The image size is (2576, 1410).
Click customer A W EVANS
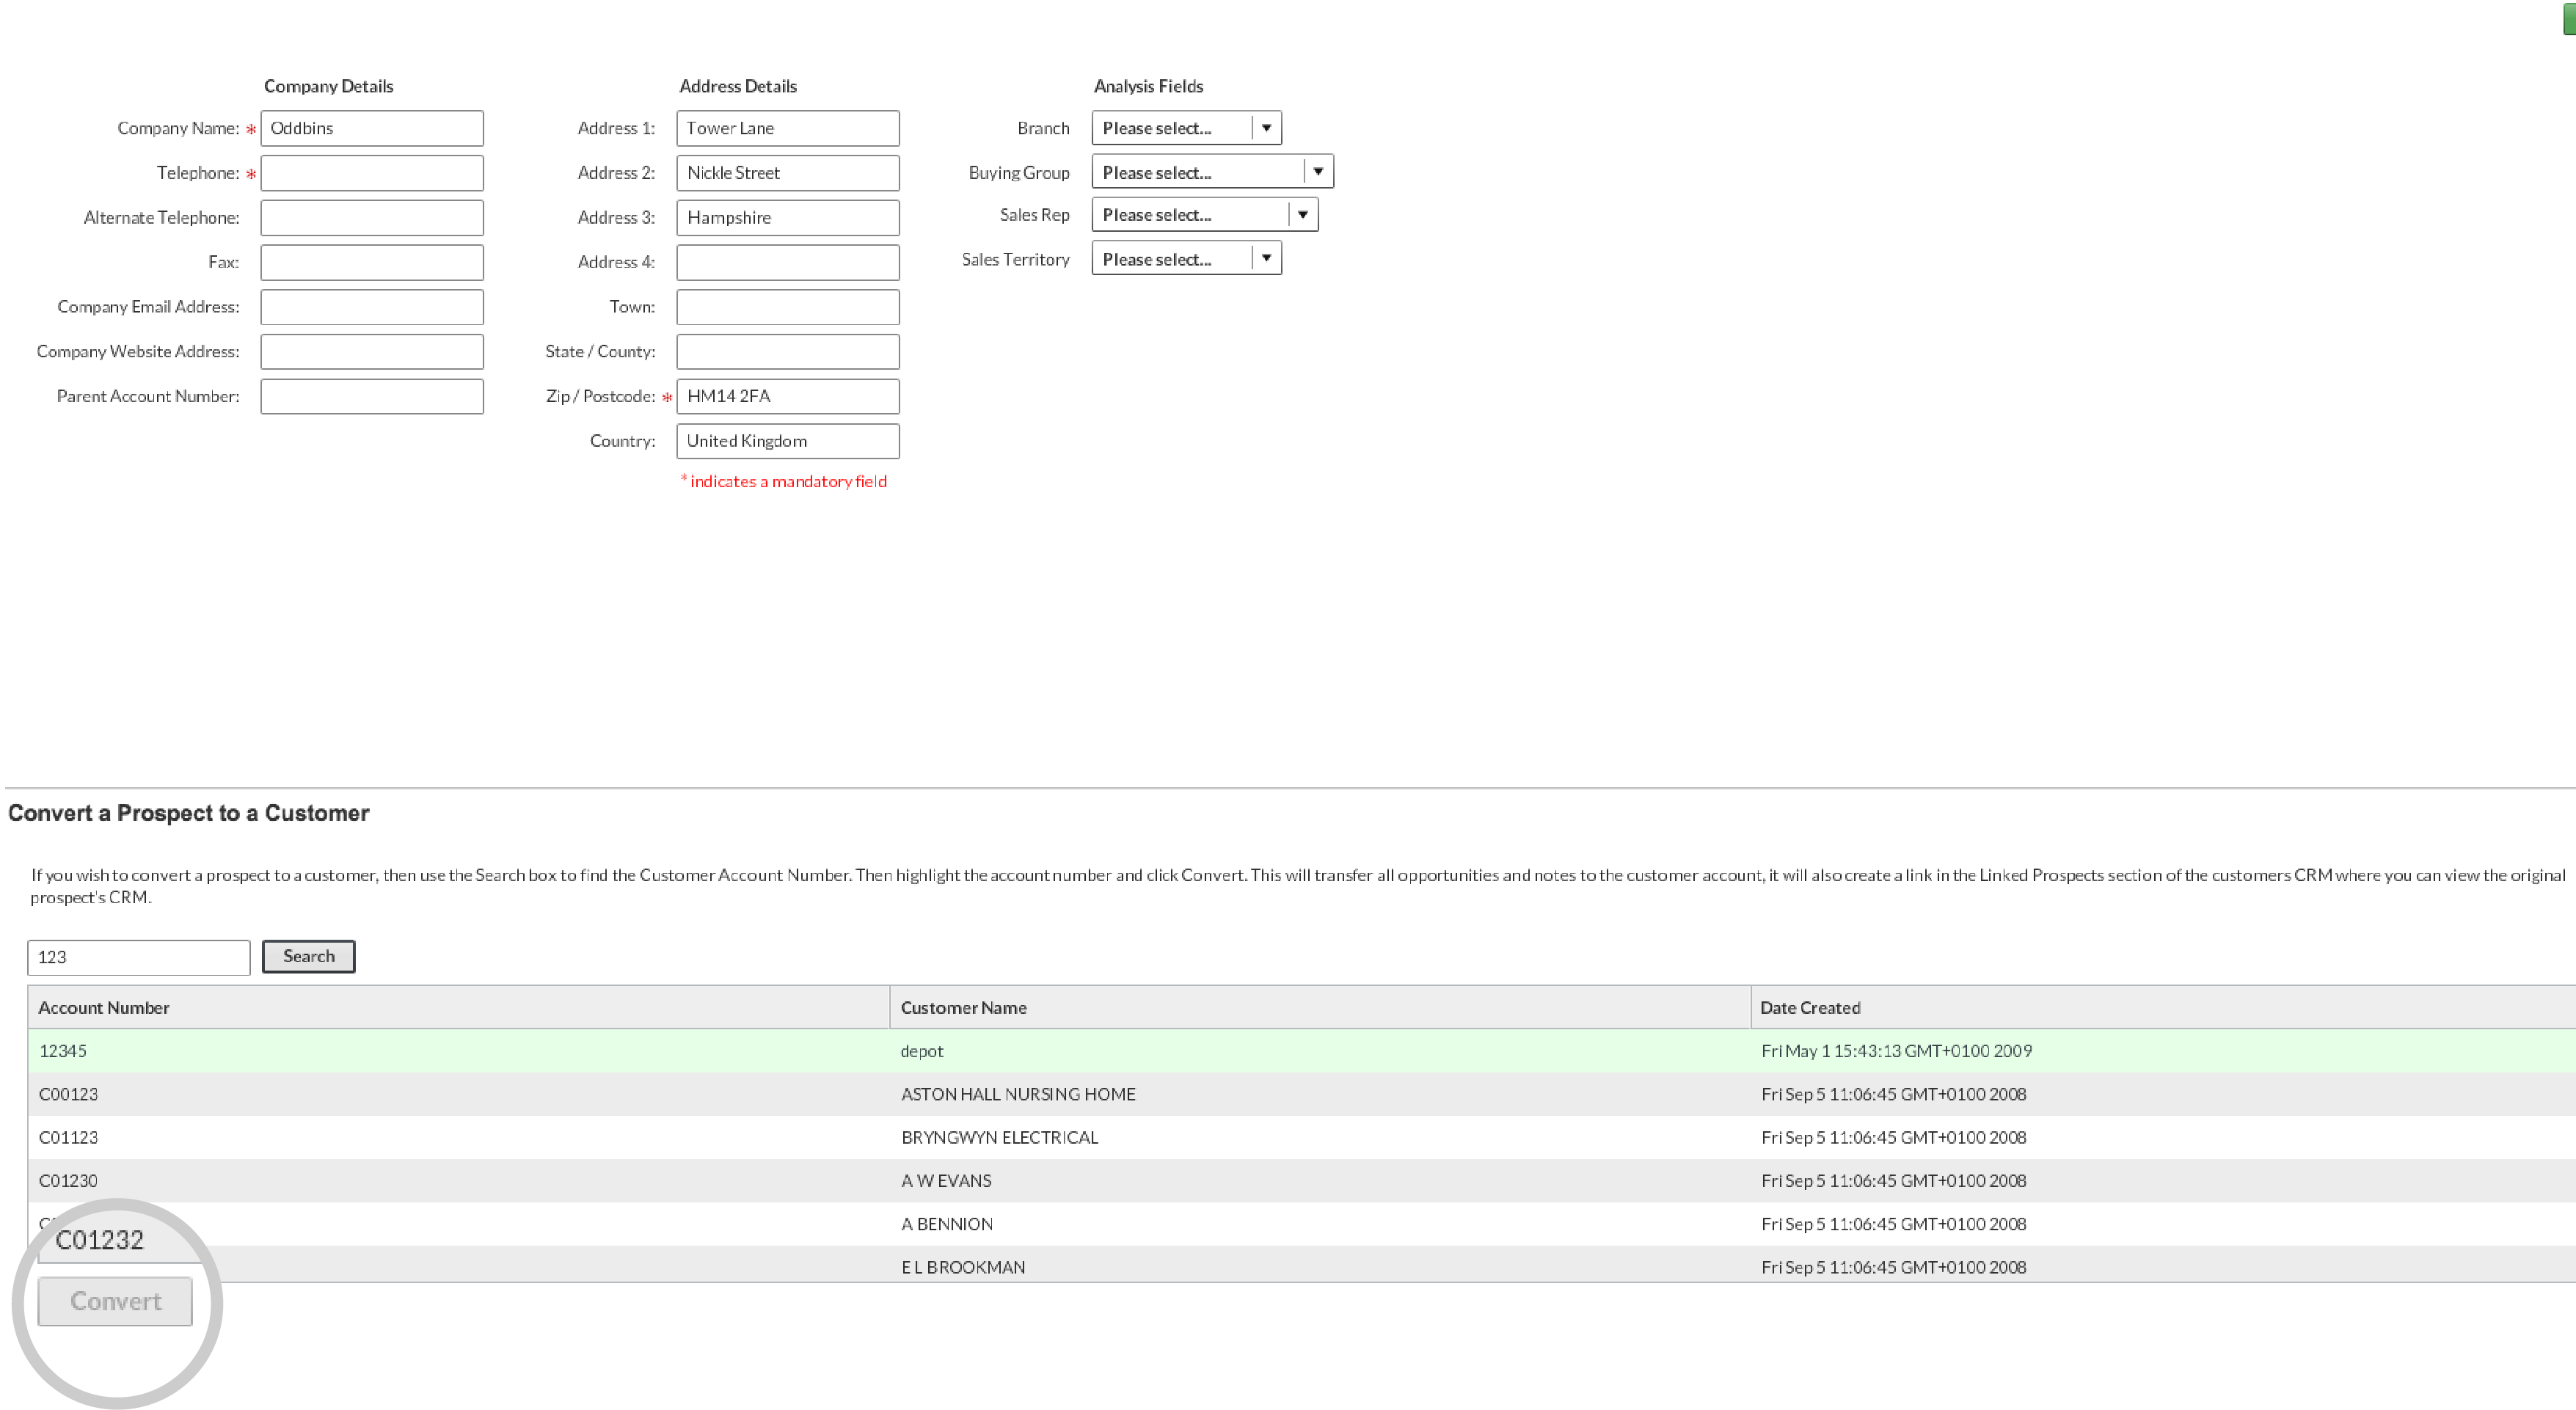point(946,1181)
